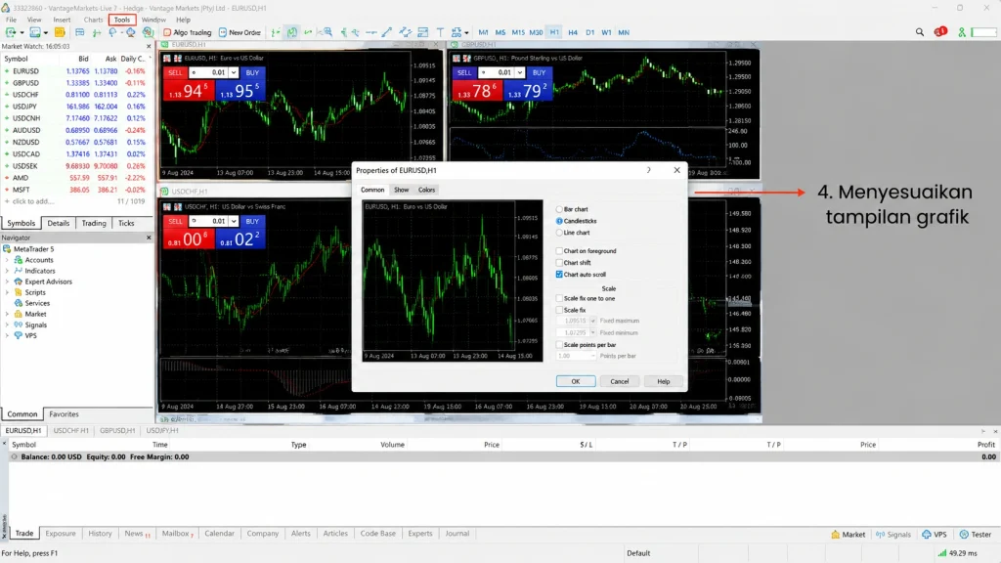Open the Profiles dropdown arrow

pyautogui.click(x=45, y=32)
